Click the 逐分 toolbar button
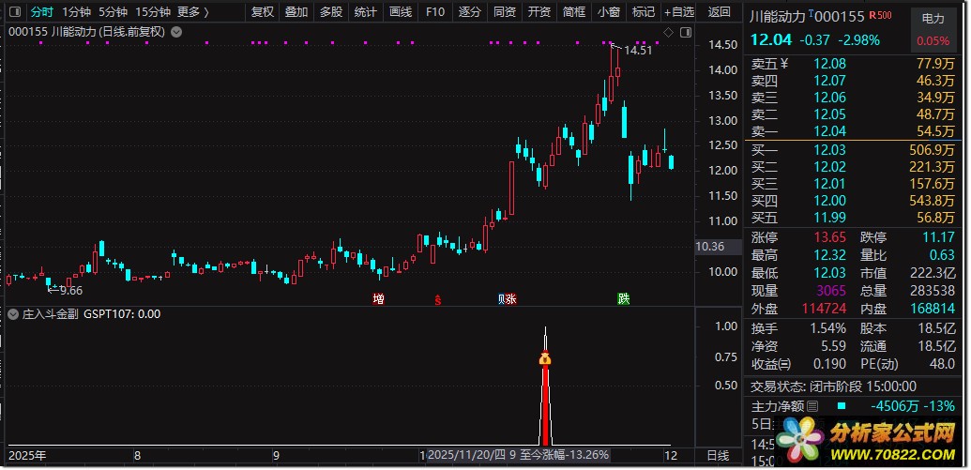 point(469,12)
